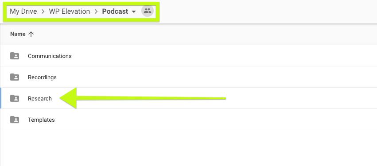
Task: Sort by the Name column header
Action: [x=18, y=34]
